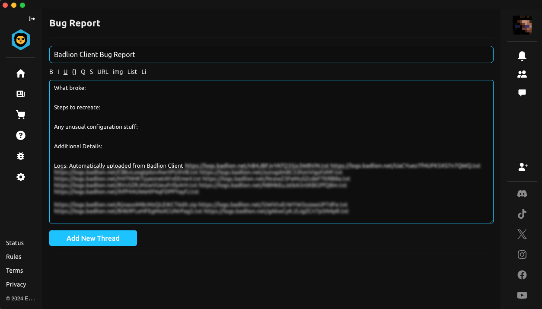
Task: Open the Store shopping cart icon
Action: 21,115
